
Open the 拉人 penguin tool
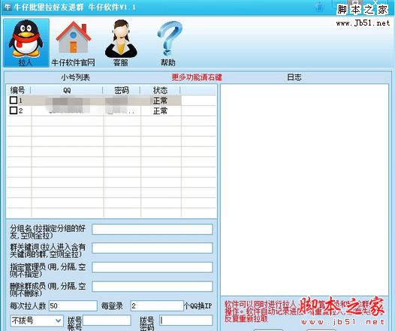point(26,43)
